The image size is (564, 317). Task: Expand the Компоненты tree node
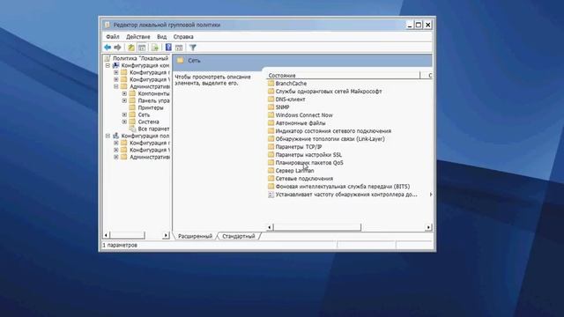[x=124, y=93]
